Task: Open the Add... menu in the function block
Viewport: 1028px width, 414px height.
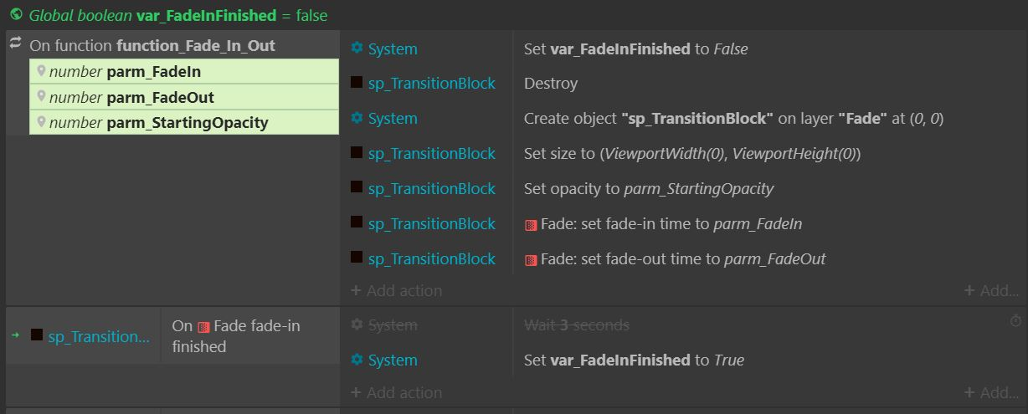Action: click(991, 291)
